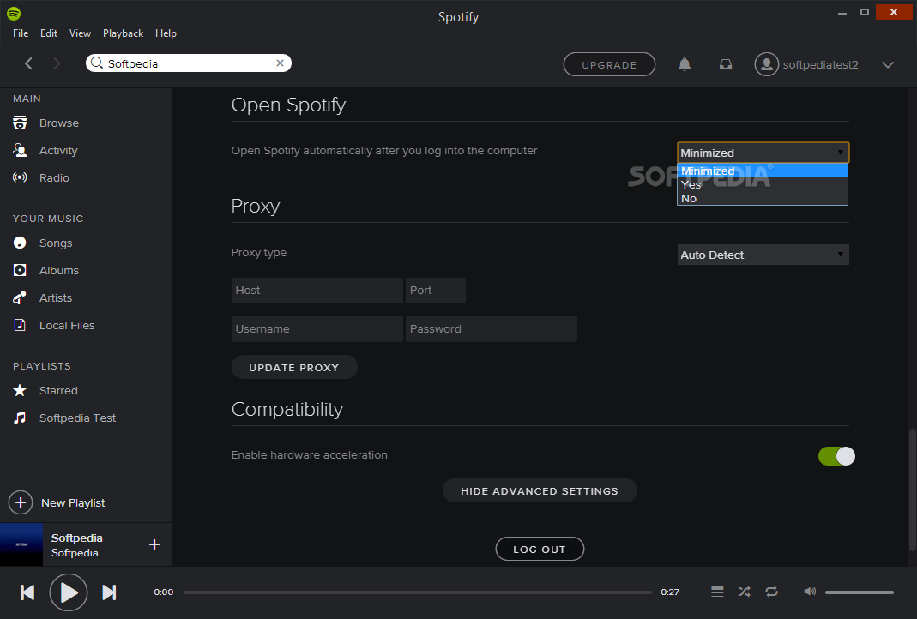
Task: Click the UPGRADE button
Action: tap(609, 64)
